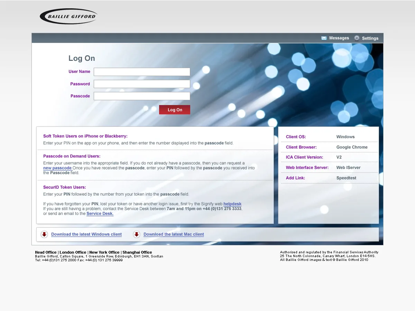Image resolution: width=415 pixels, height=311 pixels.
Task: Click the Mac client download arrow icon
Action: (137, 234)
